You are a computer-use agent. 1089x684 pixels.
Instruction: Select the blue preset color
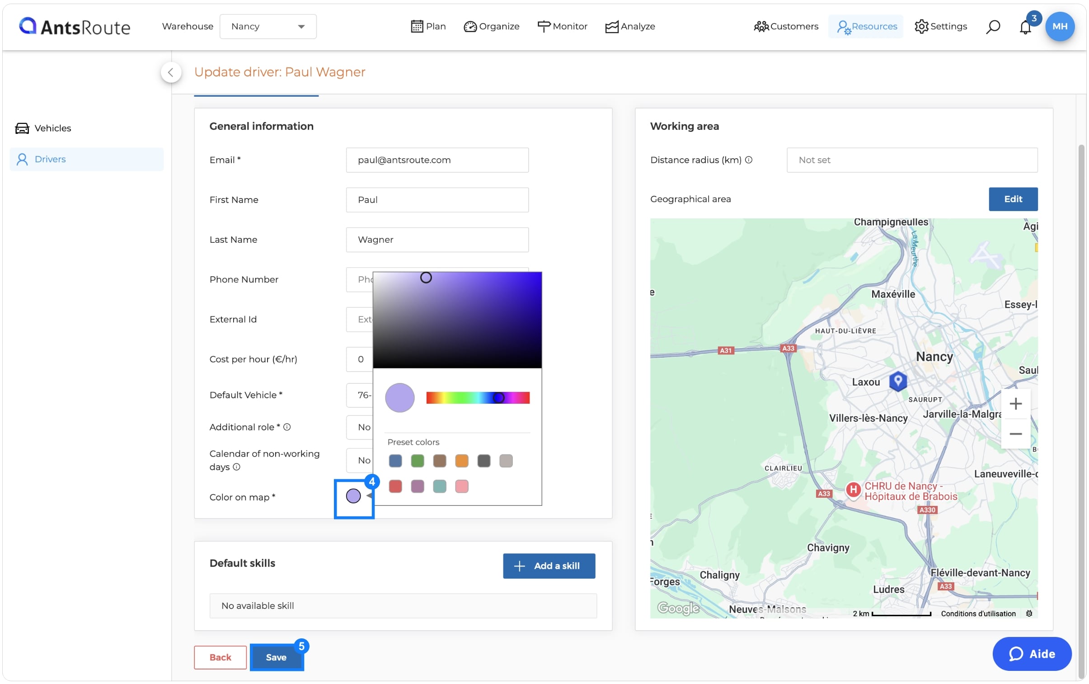coord(395,461)
